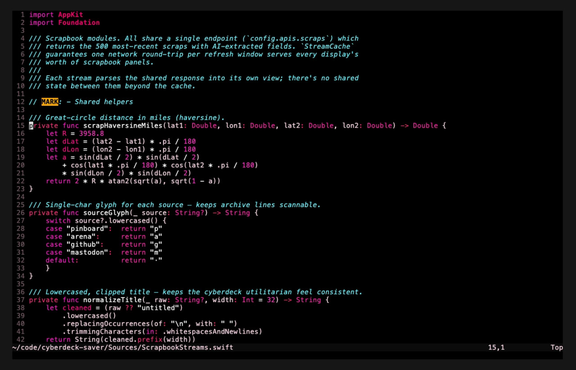
Task: Click the 'let dLat' declaration
Action: (63, 141)
